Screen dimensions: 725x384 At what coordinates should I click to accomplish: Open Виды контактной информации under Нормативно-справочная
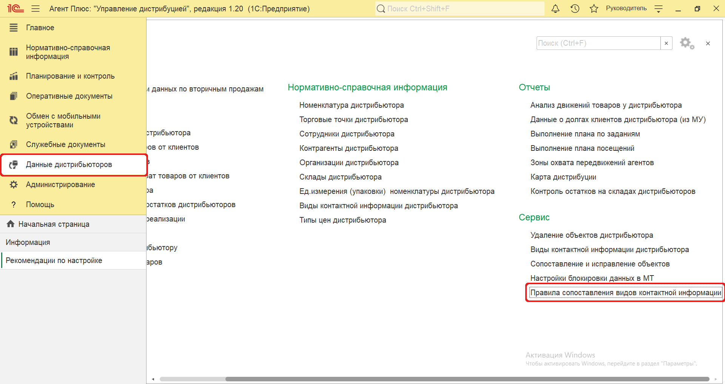tap(378, 206)
